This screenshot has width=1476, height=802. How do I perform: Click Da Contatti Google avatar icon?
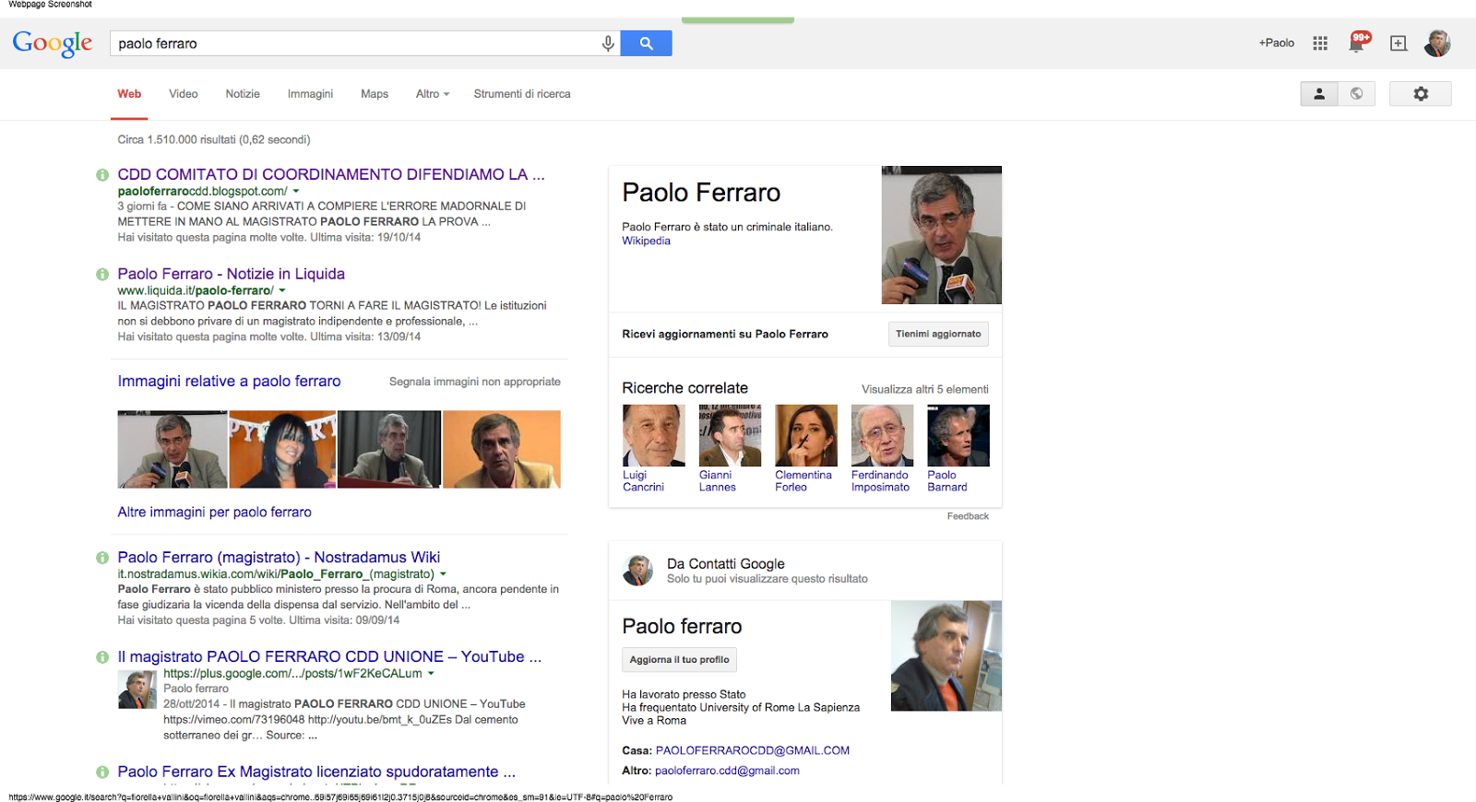pyautogui.click(x=637, y=571)
